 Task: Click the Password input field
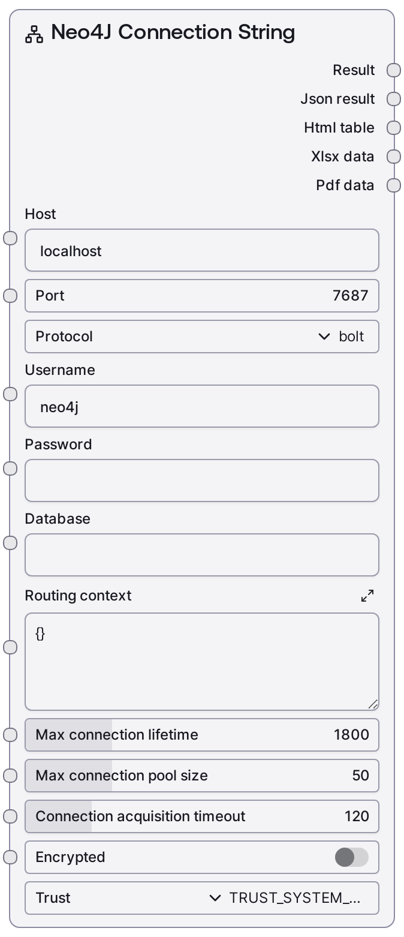coord(202,480)
